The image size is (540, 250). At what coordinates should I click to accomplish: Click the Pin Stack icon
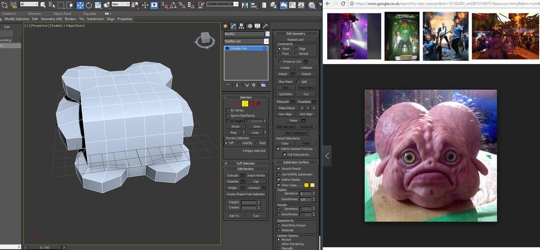click(x=227, y=85)
